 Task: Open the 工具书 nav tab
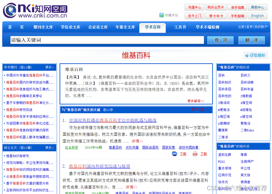180,27
